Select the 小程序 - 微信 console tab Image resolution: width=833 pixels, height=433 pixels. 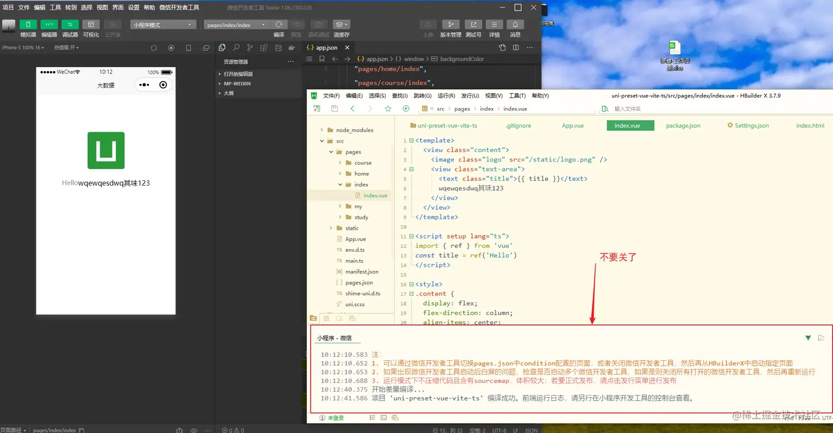click(334, 338)
